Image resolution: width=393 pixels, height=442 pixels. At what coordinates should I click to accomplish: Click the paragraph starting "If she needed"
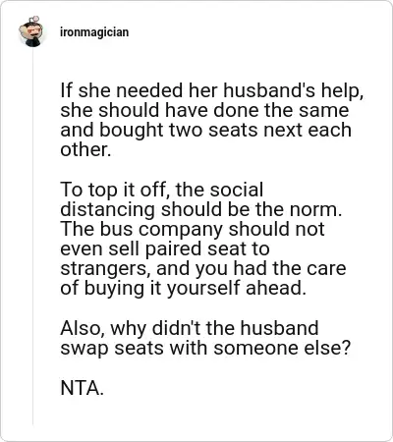click(211, 120)
